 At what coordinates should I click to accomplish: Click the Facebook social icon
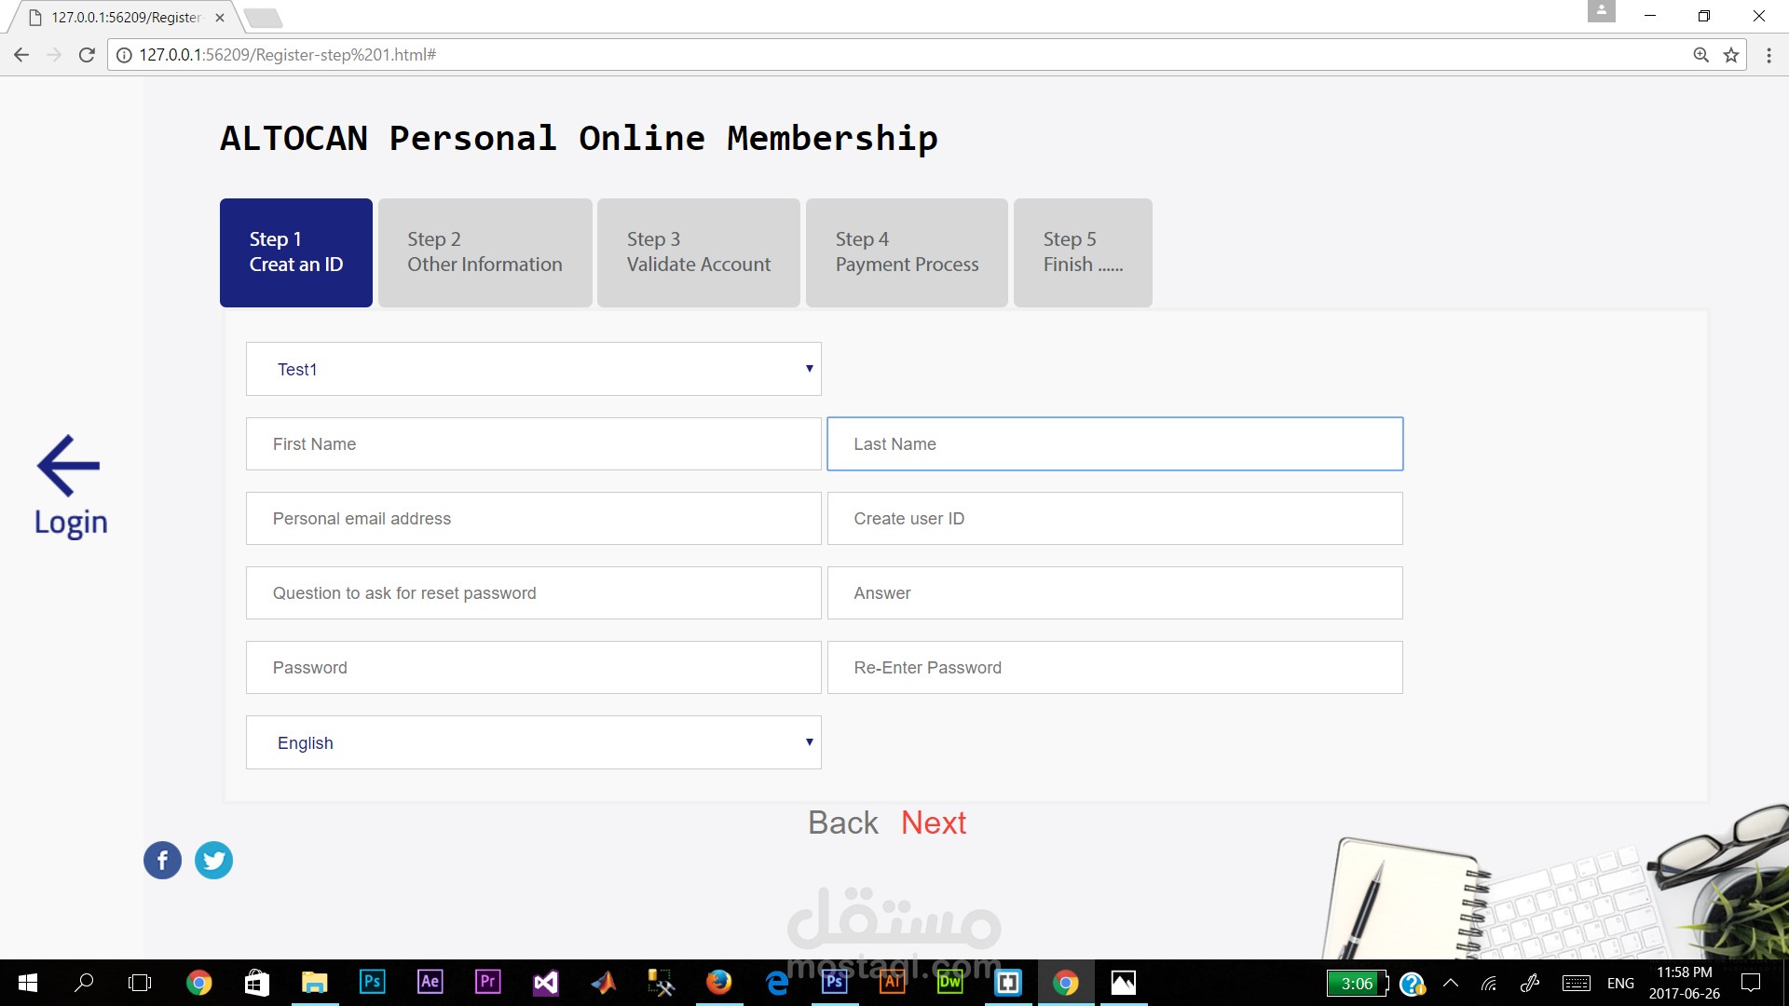click(x=162, y=860)
